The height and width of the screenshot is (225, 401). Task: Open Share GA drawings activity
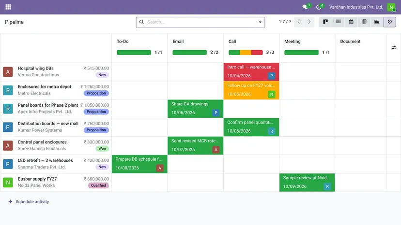click(x=195, y=109)
